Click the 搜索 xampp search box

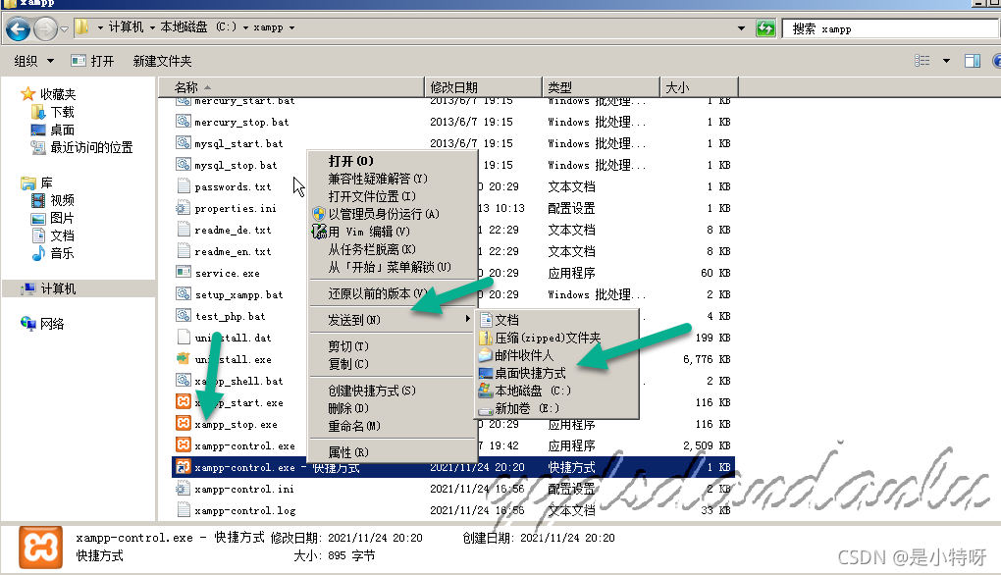[x=890, y=28]
